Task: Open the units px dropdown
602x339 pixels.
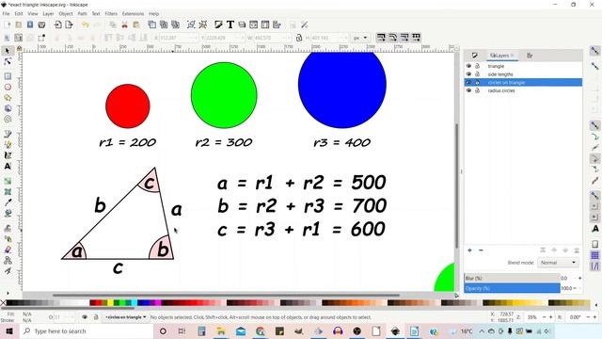Action: coord(359,38)
